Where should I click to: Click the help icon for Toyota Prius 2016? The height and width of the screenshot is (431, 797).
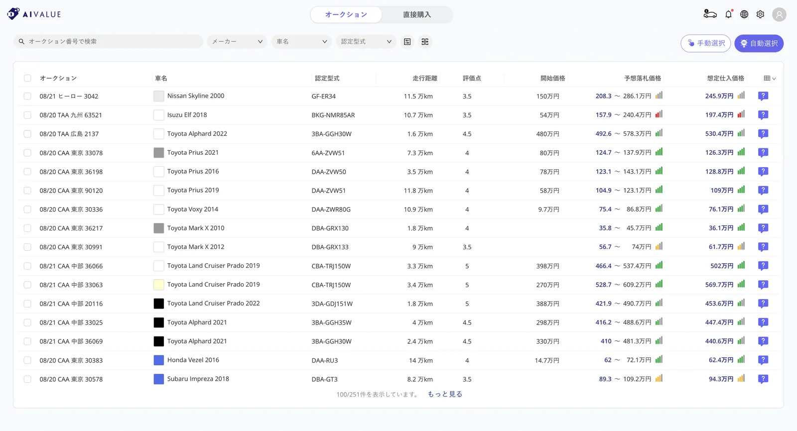[763, 172]
